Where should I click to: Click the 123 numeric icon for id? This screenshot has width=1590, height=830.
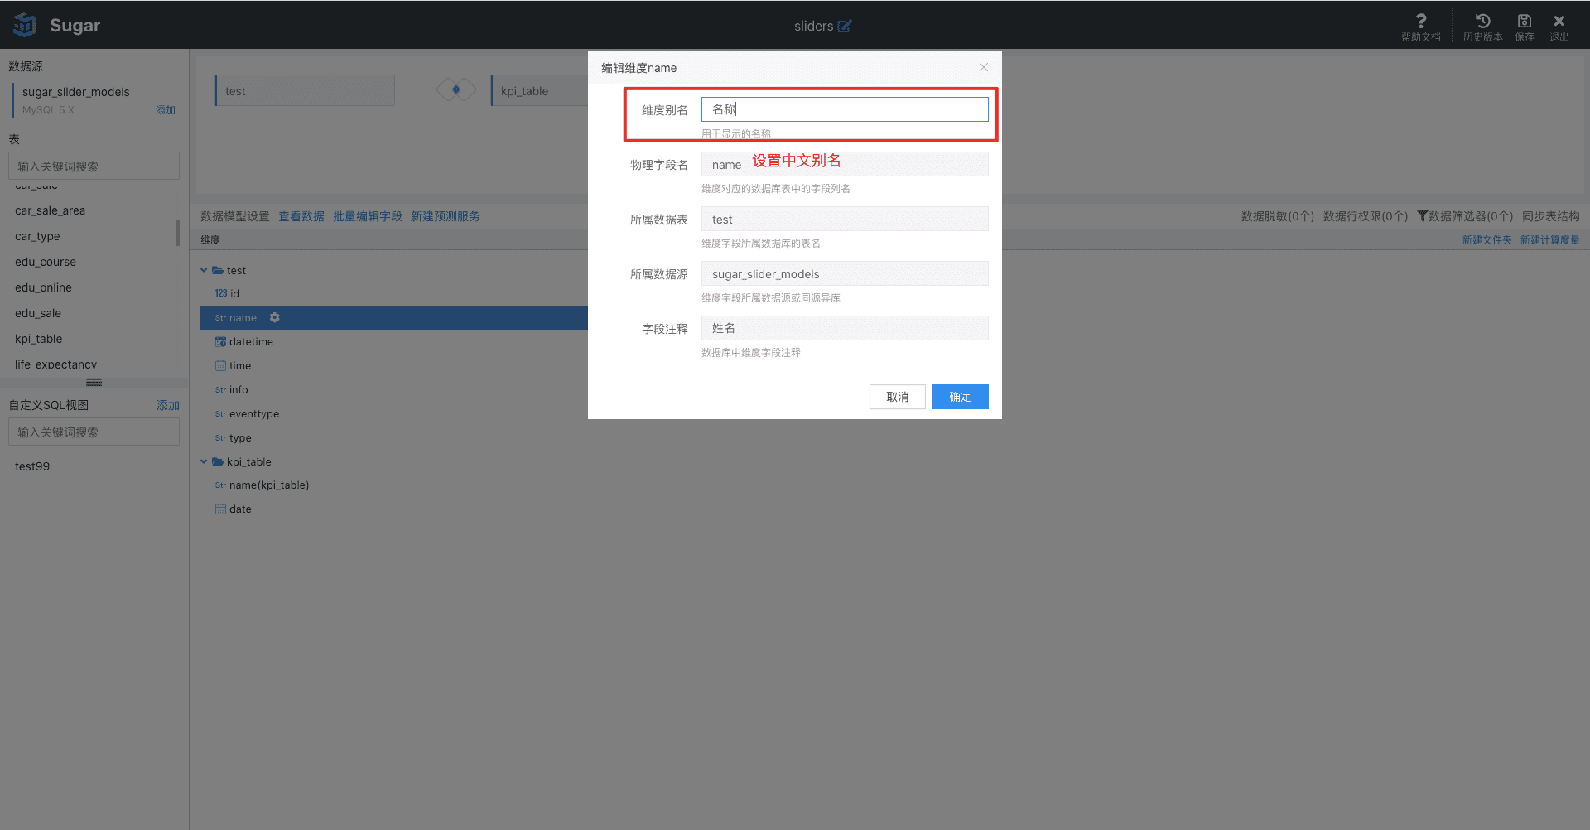tap(221, 293)
